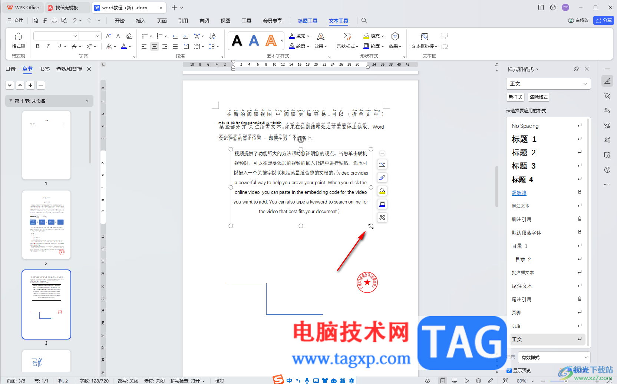
Task: Choose the blue WordArt style A
Action: pyautogui.click(x=254, y=41)
